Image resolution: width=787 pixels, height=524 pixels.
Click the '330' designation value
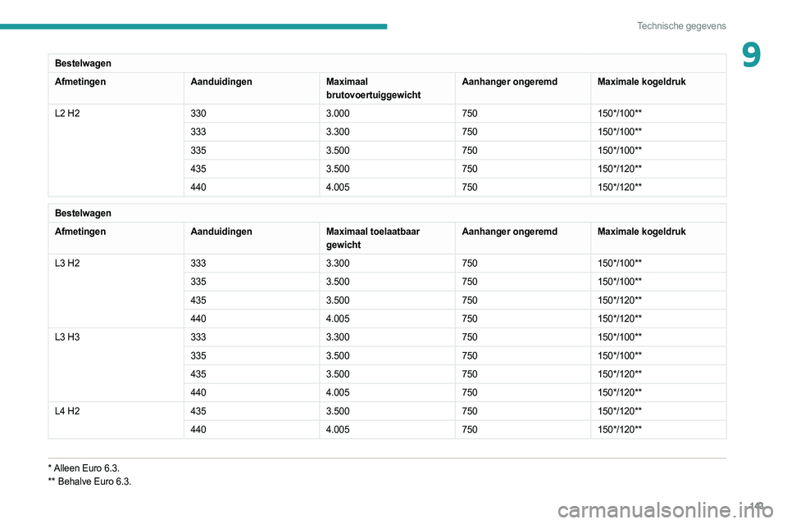[198, 113]
